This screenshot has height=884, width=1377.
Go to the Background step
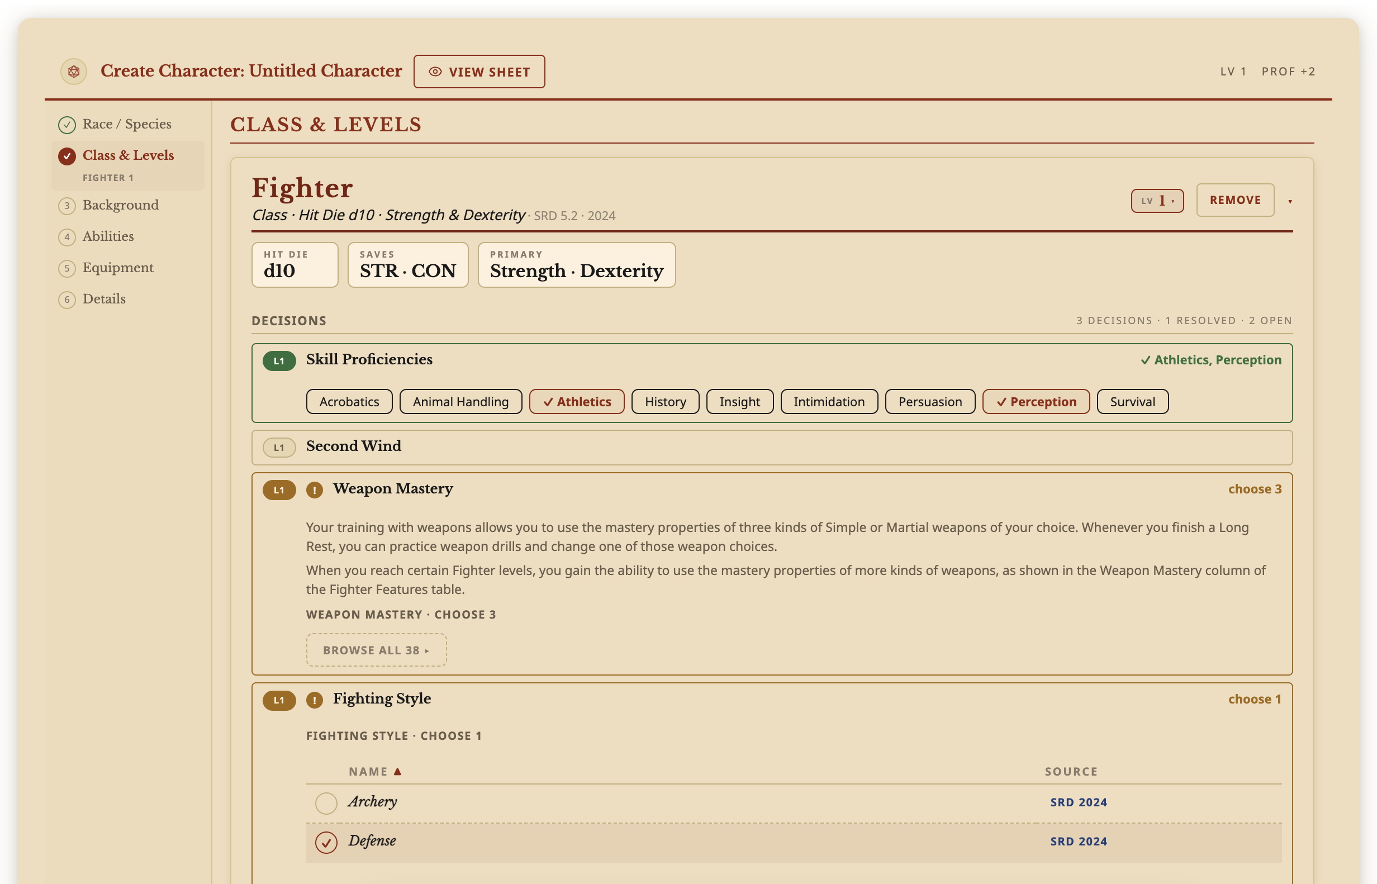click(x=127, y=206)
